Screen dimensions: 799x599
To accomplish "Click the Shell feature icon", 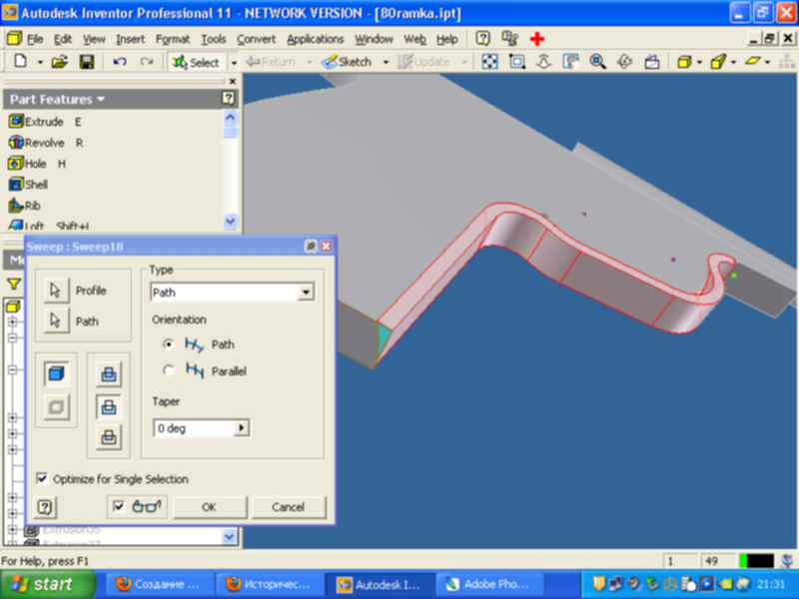I will tap(15, 185).
